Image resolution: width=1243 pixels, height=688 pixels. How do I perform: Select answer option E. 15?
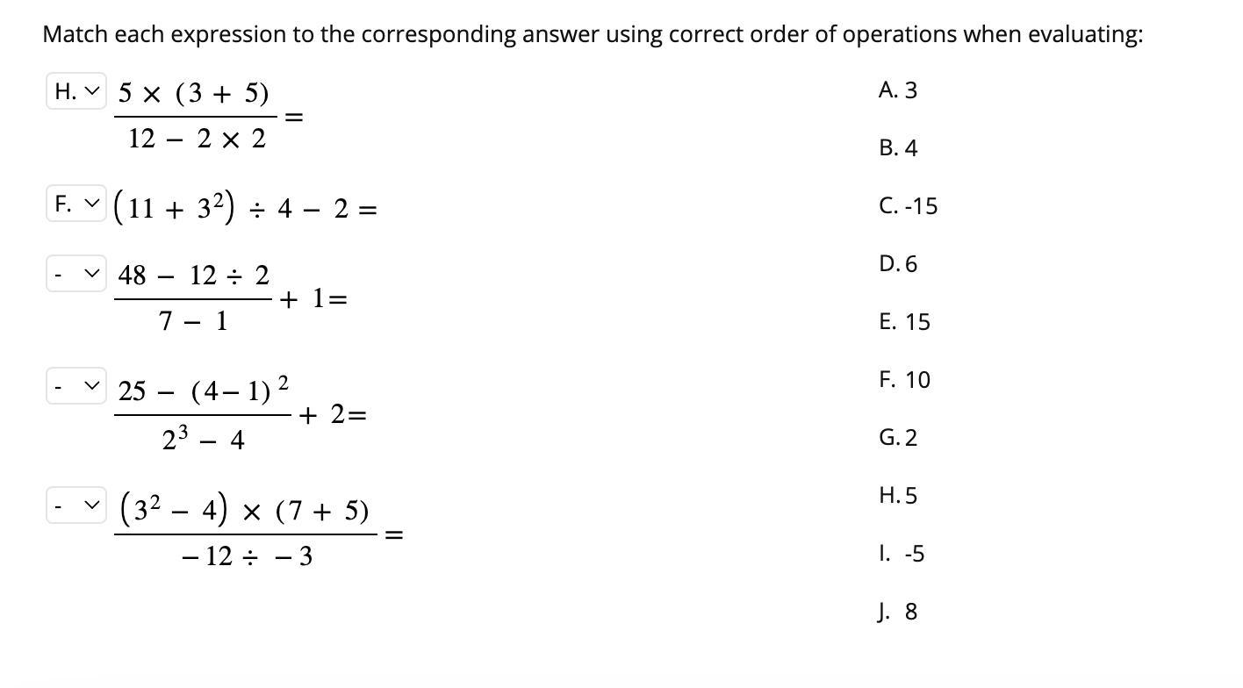tap(903, 322)
